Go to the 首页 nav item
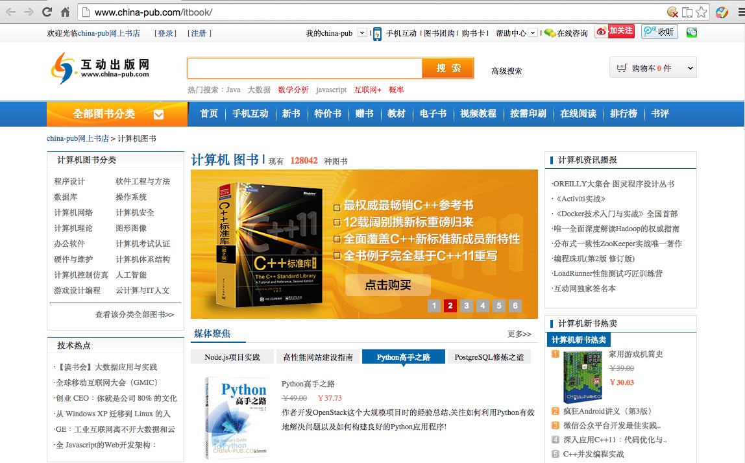 coord(208,114)
